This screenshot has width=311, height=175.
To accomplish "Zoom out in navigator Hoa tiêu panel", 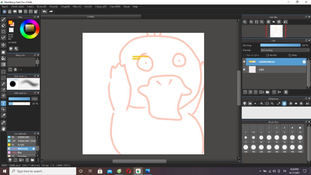I will [262, 22].
